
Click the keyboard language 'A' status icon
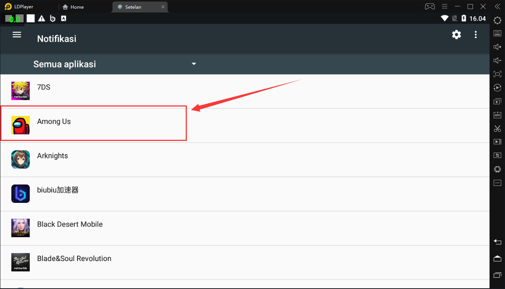click(64, 19)
